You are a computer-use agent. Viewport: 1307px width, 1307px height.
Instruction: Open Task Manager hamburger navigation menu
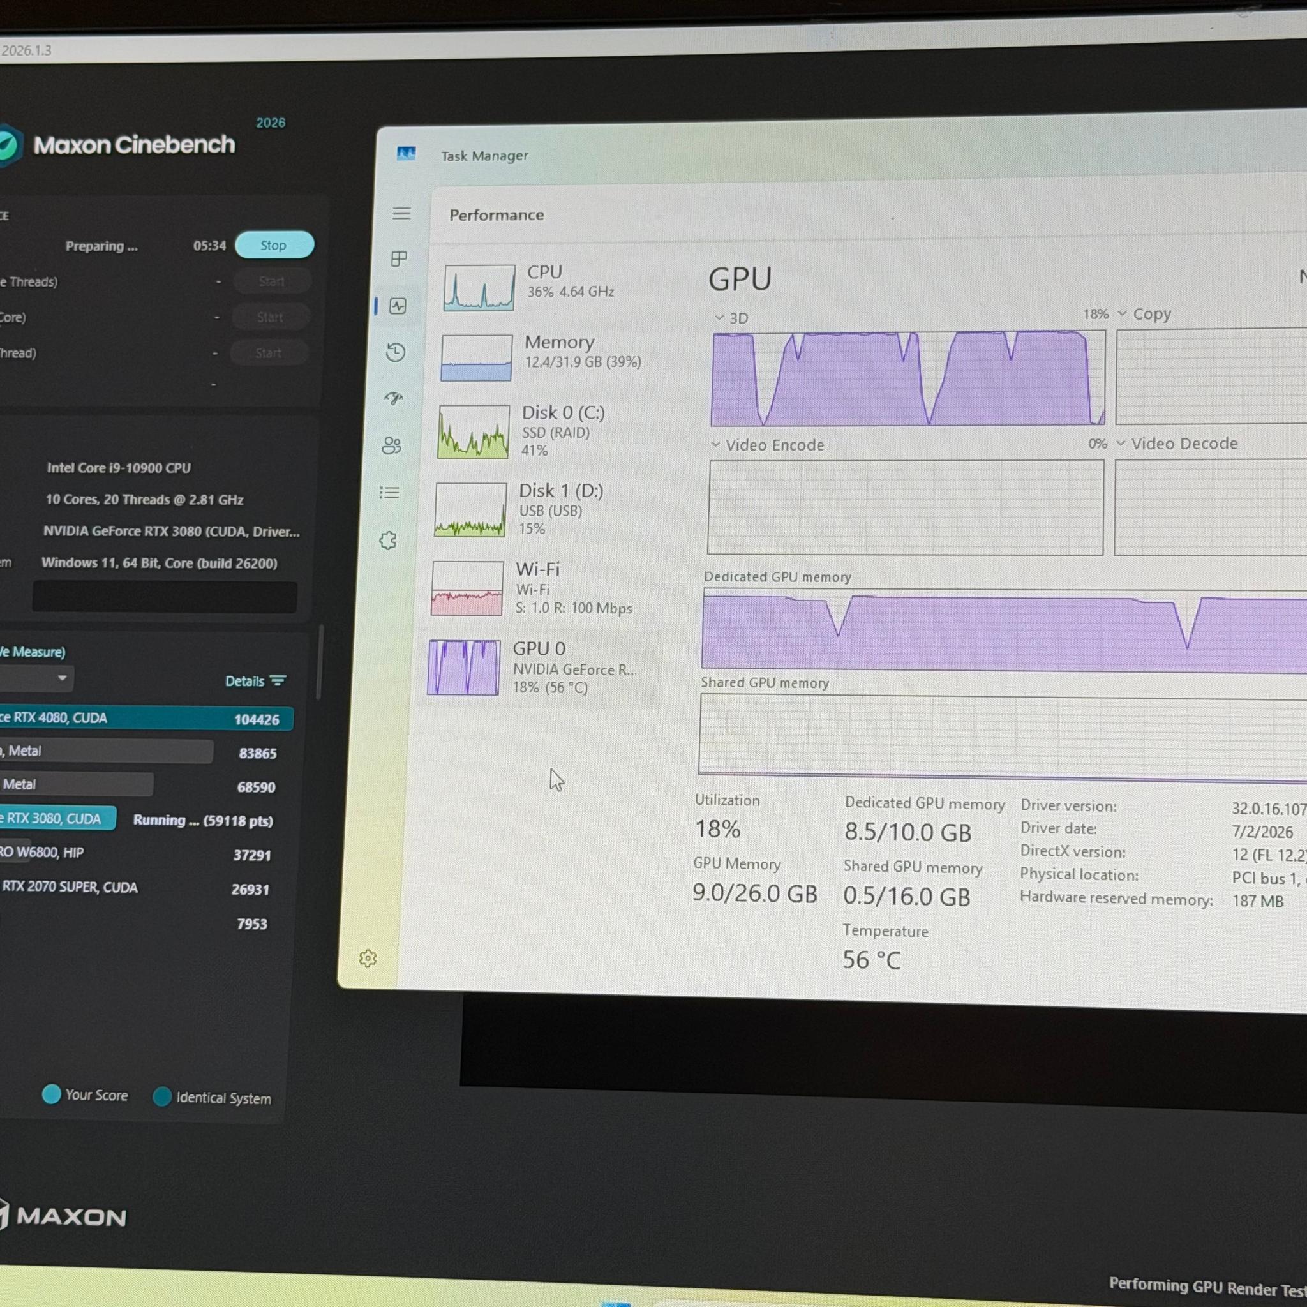pos(401,214)
